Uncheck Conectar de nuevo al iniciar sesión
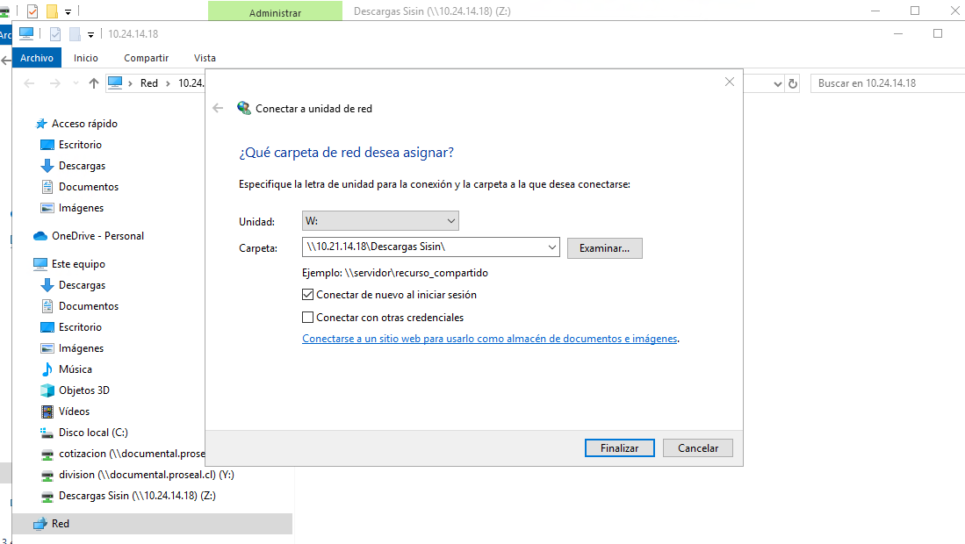965x544 pixels. point(308,295)
